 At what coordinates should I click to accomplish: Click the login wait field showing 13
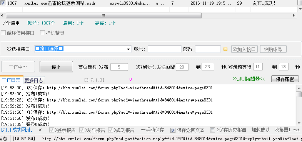pos(284,67)
